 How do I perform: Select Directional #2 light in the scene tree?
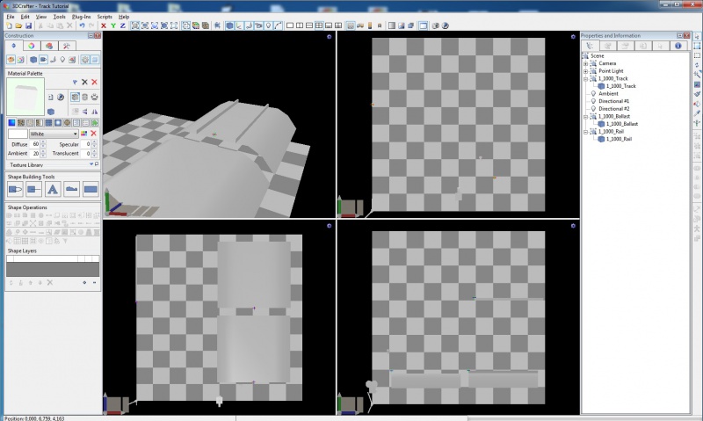point(613,109)
